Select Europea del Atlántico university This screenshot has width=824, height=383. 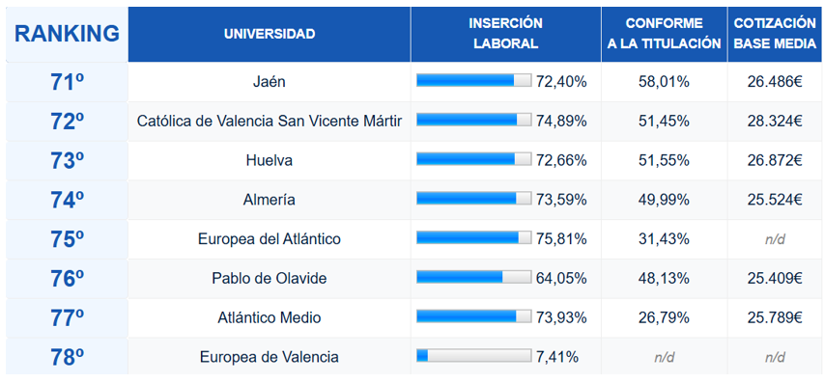tap(270, 239)
